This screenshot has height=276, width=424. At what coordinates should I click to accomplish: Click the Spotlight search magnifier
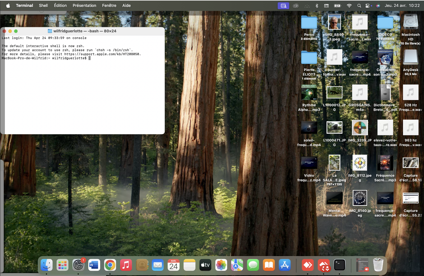(x=359, y=5)
